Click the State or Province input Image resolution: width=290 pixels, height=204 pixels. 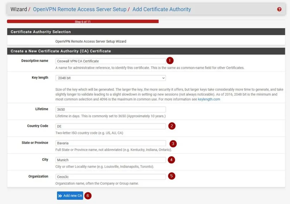pos(111,143)
